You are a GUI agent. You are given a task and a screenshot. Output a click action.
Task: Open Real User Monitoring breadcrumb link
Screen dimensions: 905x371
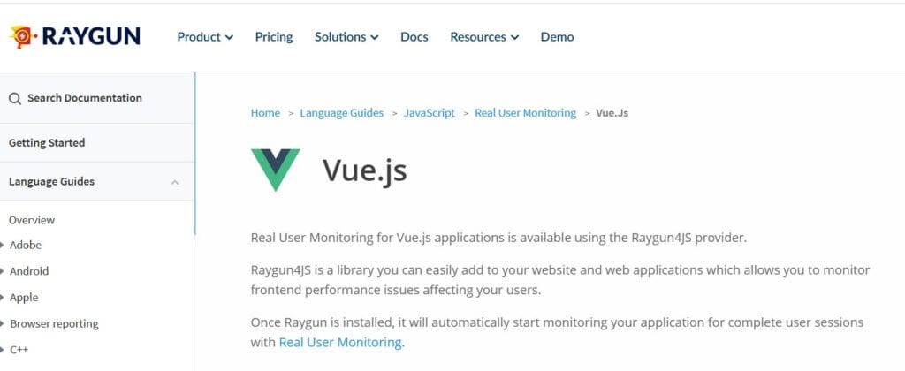[x=525, y=113]
